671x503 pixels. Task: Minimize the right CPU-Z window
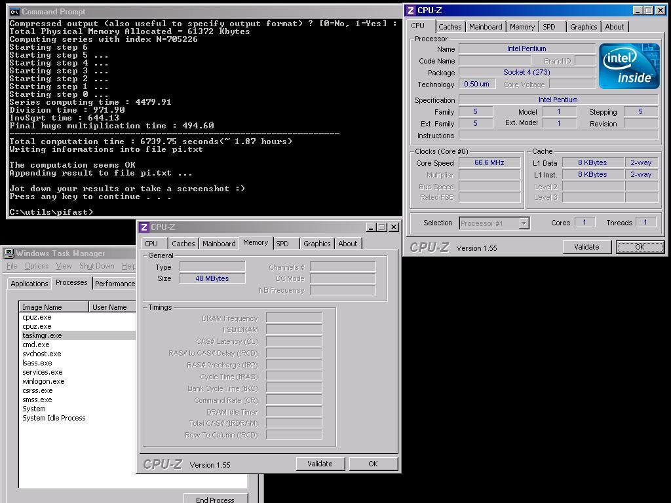(638, 10)
